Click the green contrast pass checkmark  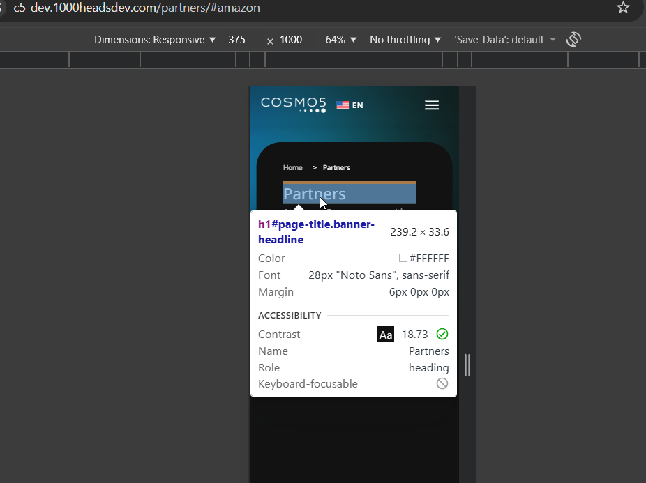click(x=442, y=334)
